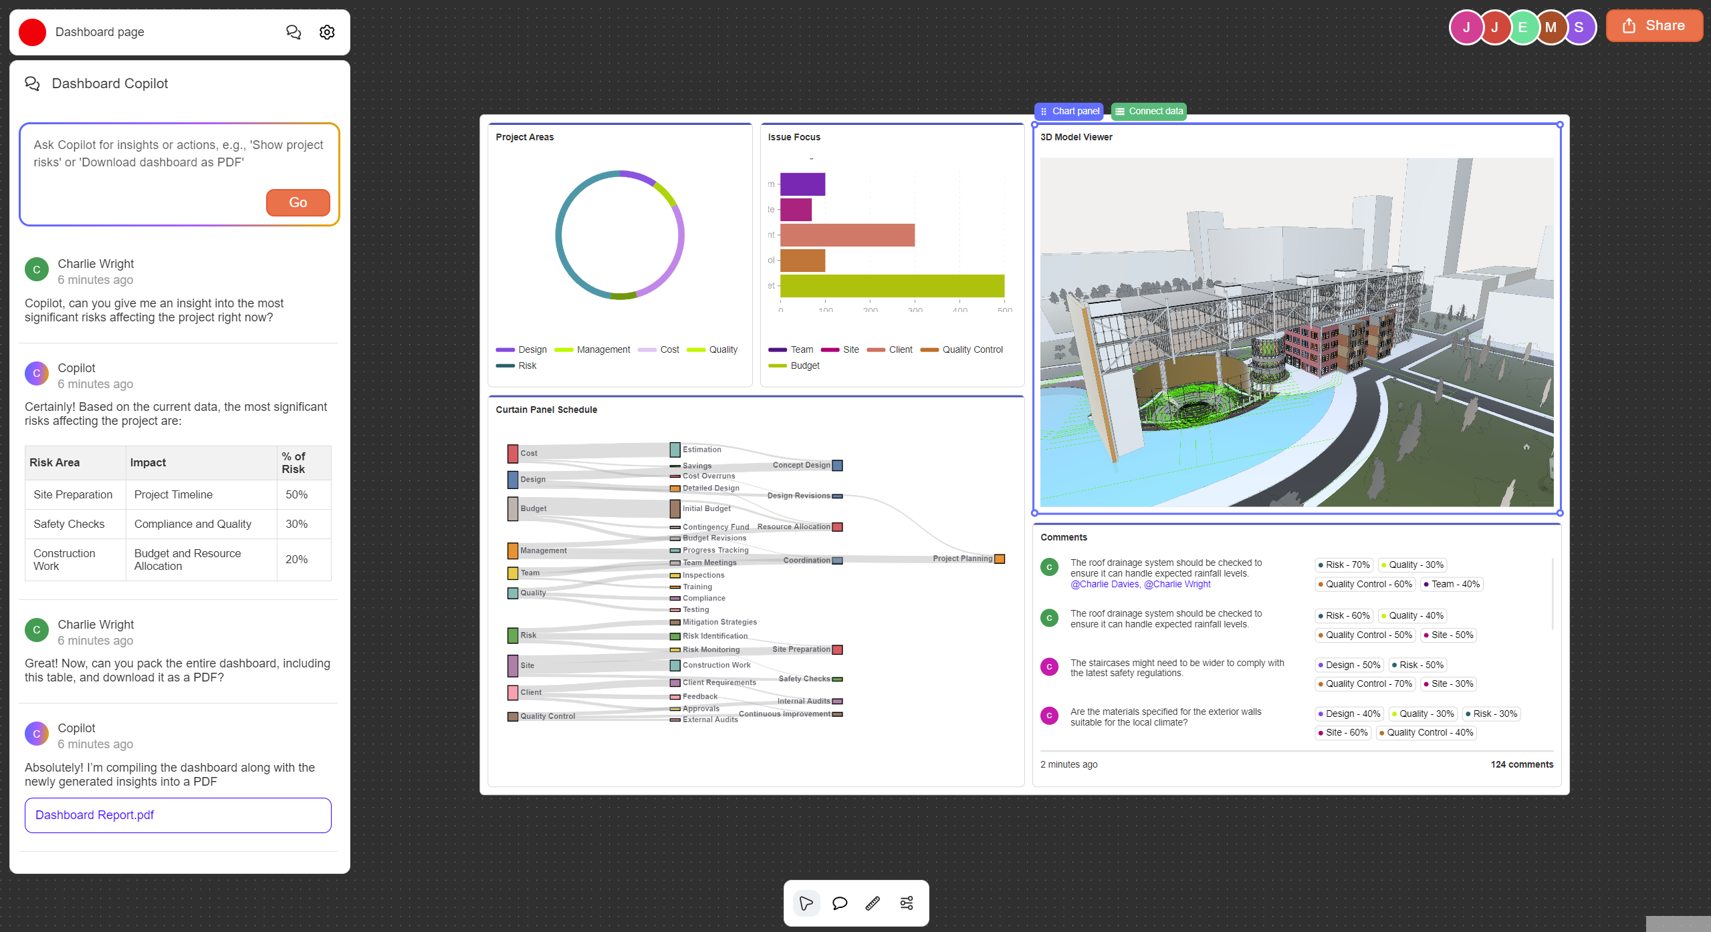Open chat icon in Dashboard page header

coord(294,32)
